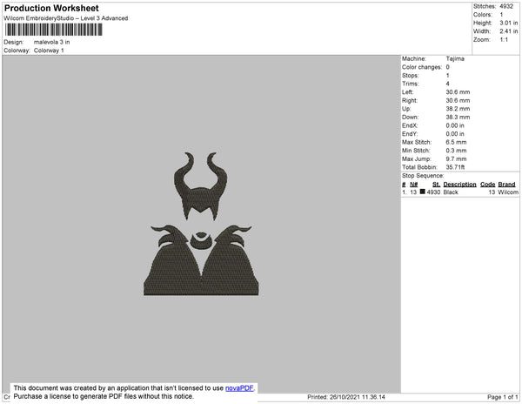Image resolution: width=522 pixels, height=404 pixels.
Task: Click the Trims value 4
Action: 448,84
